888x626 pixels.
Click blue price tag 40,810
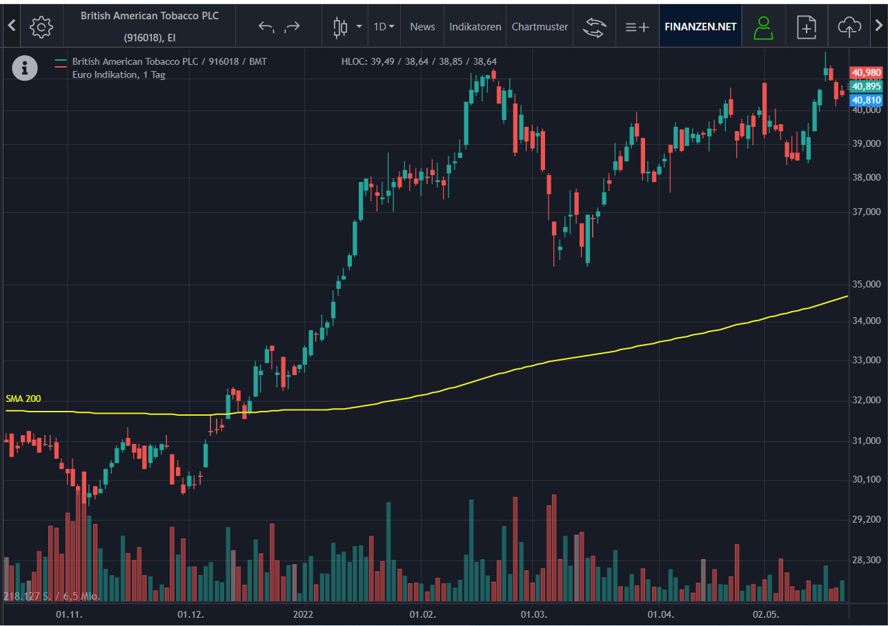click(866, 100)
